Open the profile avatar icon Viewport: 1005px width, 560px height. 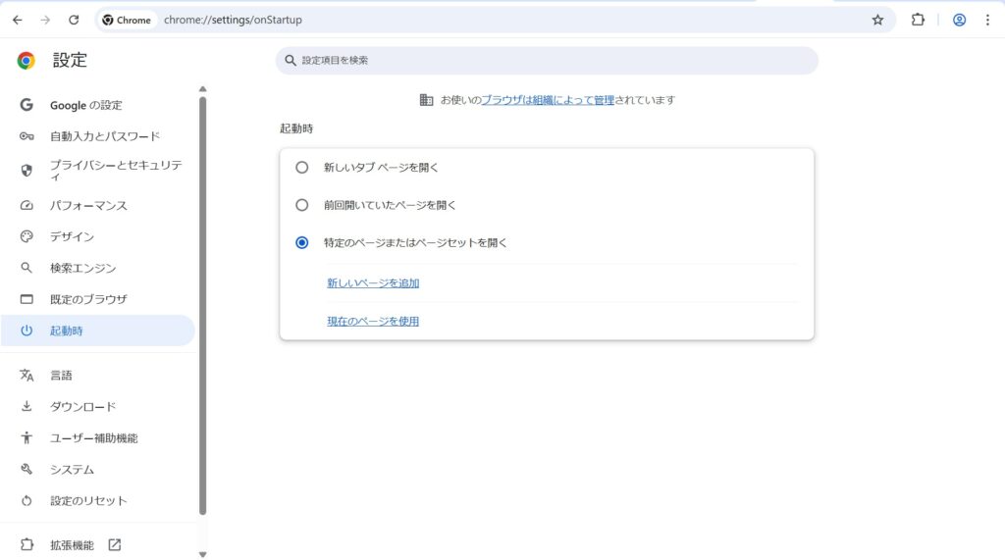pos(959,20)
